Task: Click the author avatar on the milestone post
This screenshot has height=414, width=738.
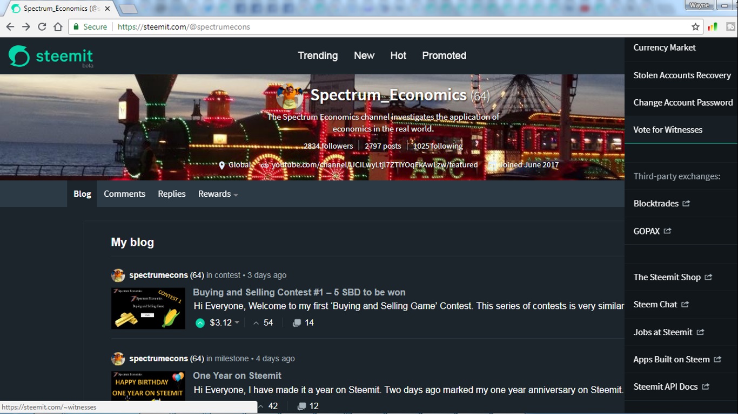Action: 118,358
